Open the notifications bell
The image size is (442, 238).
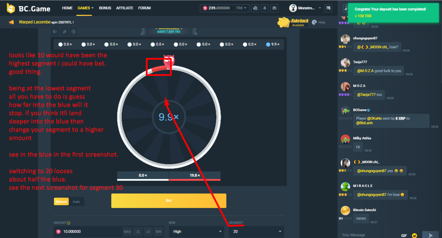[x=264, y=8]
